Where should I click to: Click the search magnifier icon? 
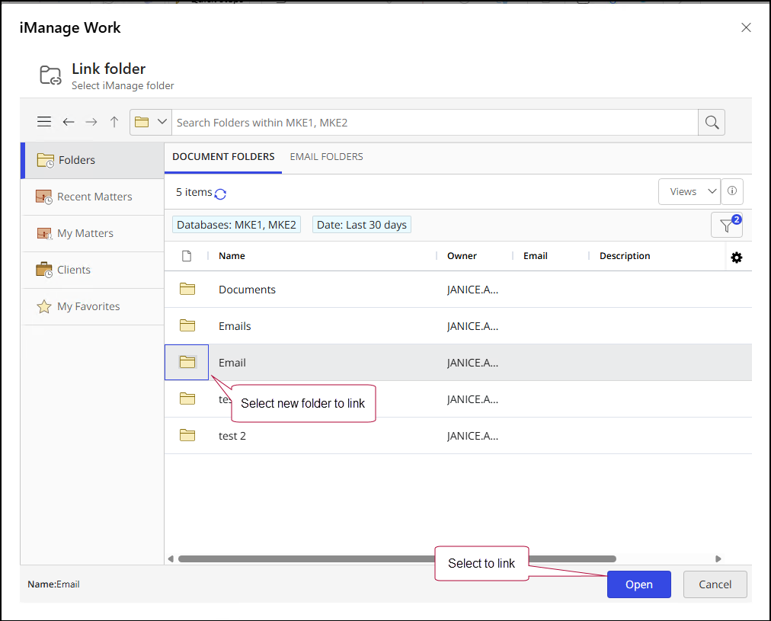pos(712,123)
